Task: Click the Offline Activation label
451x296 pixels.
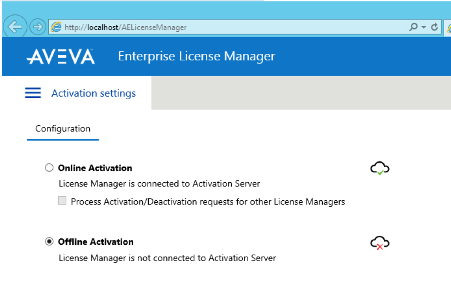Action: [96, 242]
